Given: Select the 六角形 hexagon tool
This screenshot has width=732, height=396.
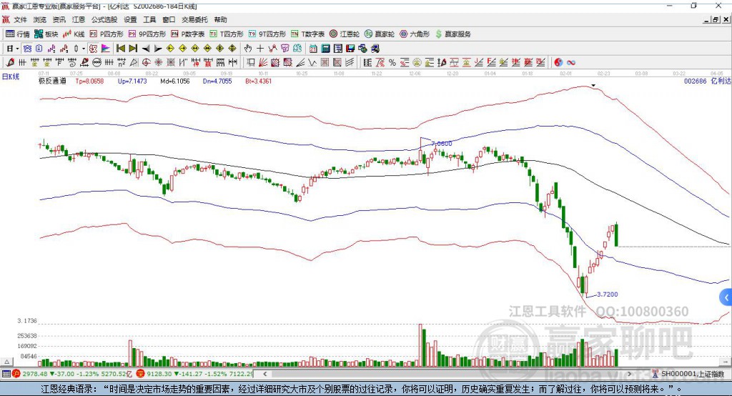Looking at the screenshot, I should tap(415, 34).
